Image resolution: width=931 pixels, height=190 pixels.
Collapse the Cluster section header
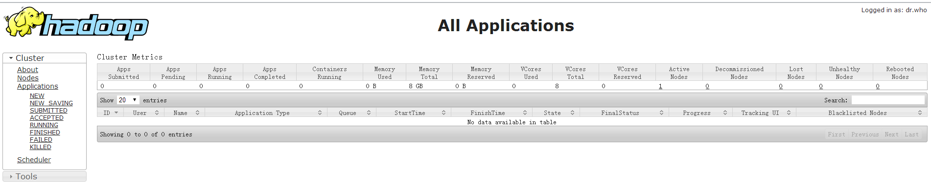45,58
